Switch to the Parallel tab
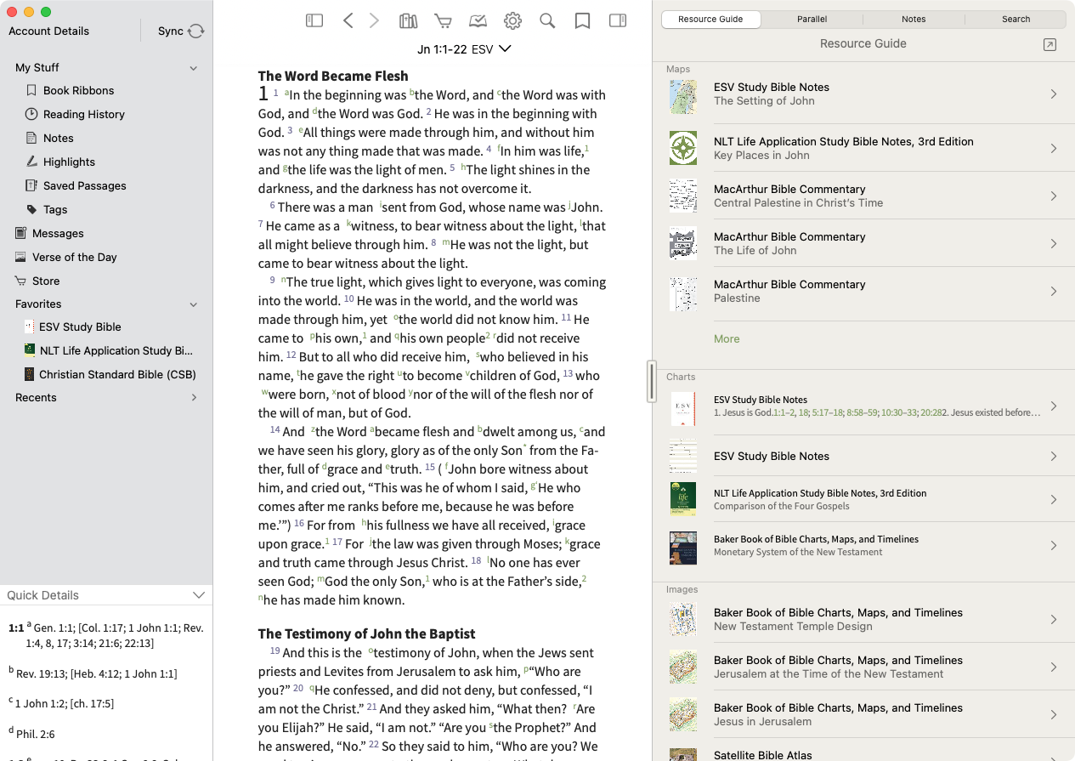The image size is (1075, 761). click(812, 19)
